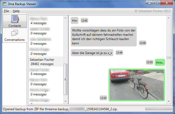Click the green 'Hrm..' message bubble

(x=160, y=62)
